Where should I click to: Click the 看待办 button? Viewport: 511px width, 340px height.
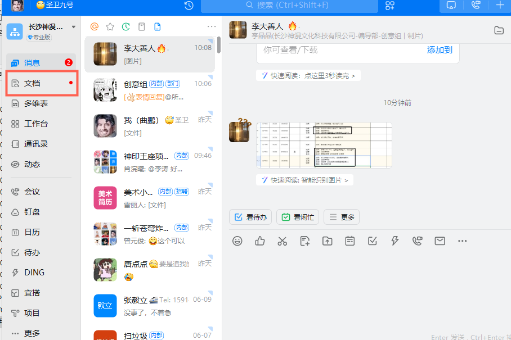pos(250,217)
